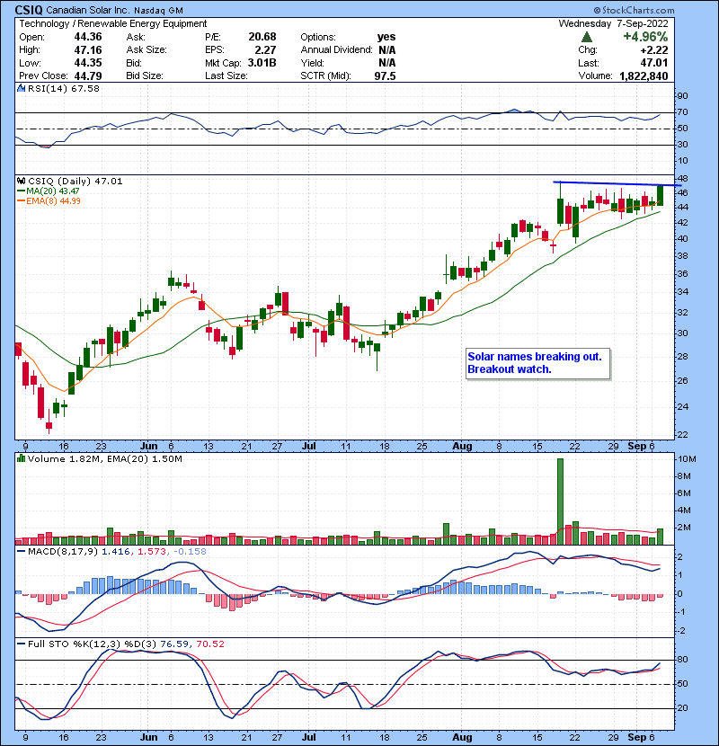Select the blue resistance trendline near 47
Viewport: 719px width, 746px height.
pos(611,183)
